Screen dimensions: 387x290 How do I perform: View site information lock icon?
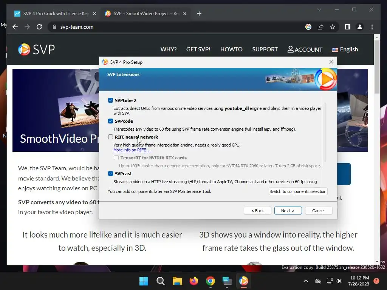pyautogui.click(x=54, y=27)
